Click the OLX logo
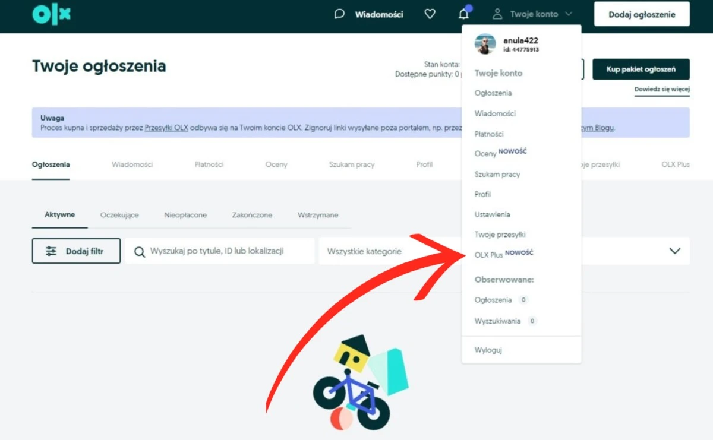713x440 pixels. pyautogui.click(x=51, y=14)
